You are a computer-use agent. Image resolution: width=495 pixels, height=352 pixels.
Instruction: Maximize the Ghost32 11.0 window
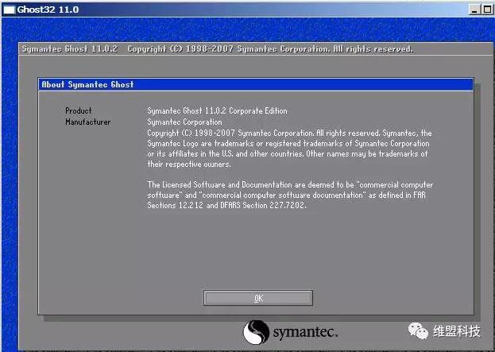487,10
